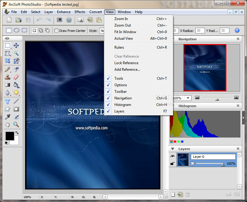Click the Acquire from scanner icon
This screenshot has width=247, height=202.
pos(59,20)
